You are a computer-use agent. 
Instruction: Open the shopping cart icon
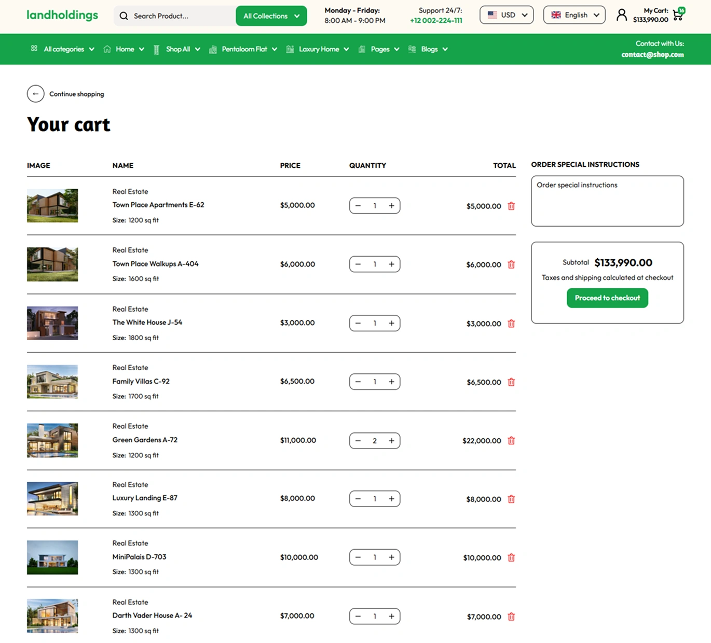678,15
